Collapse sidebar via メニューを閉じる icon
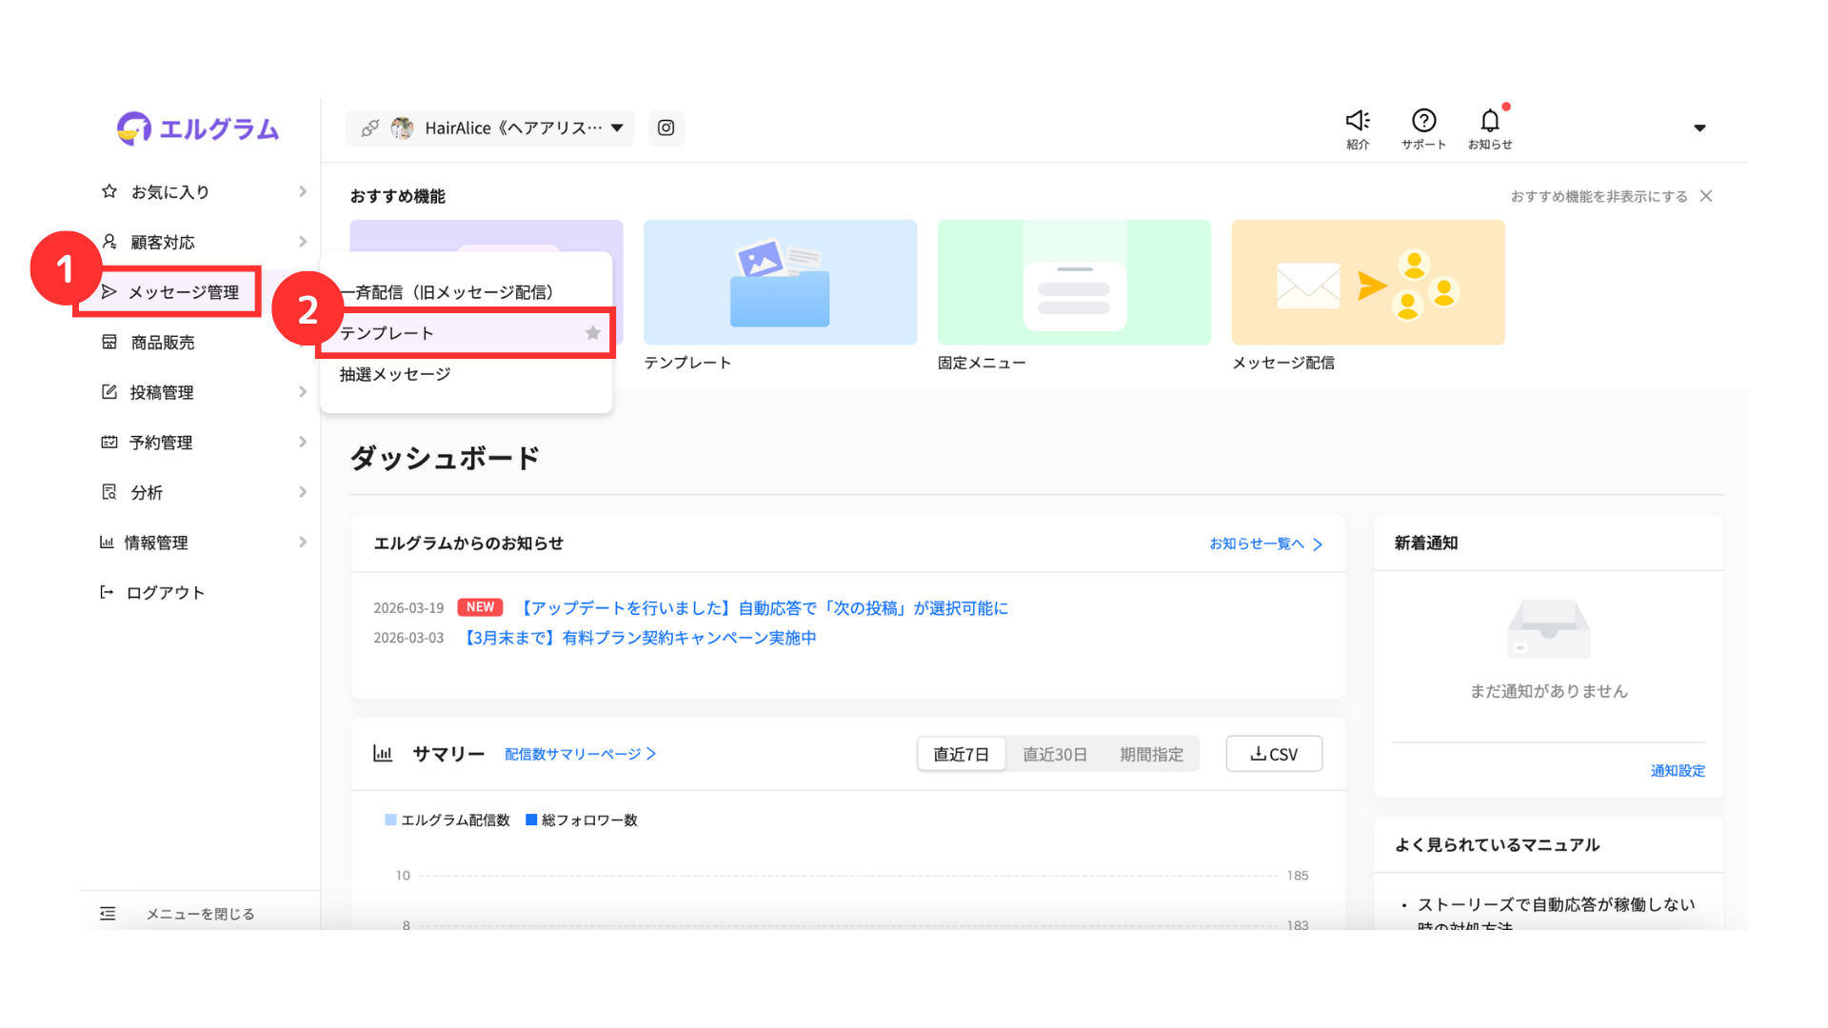The width and height of the screenshot is (1828, 1028). (x=108, y=914)
